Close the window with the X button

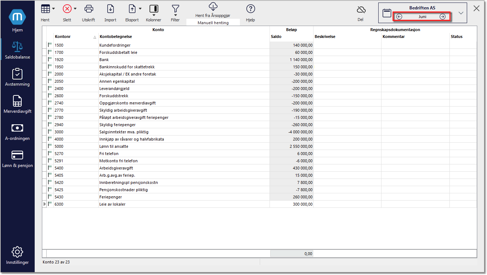(477, 9)
